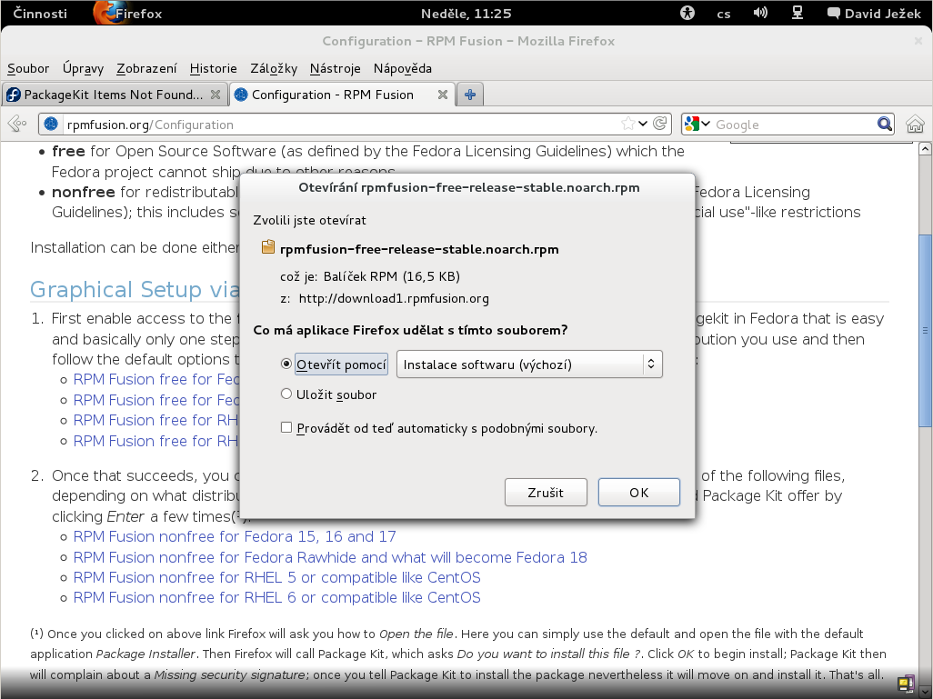Open the Historie menu

click(x=213, y=68)
